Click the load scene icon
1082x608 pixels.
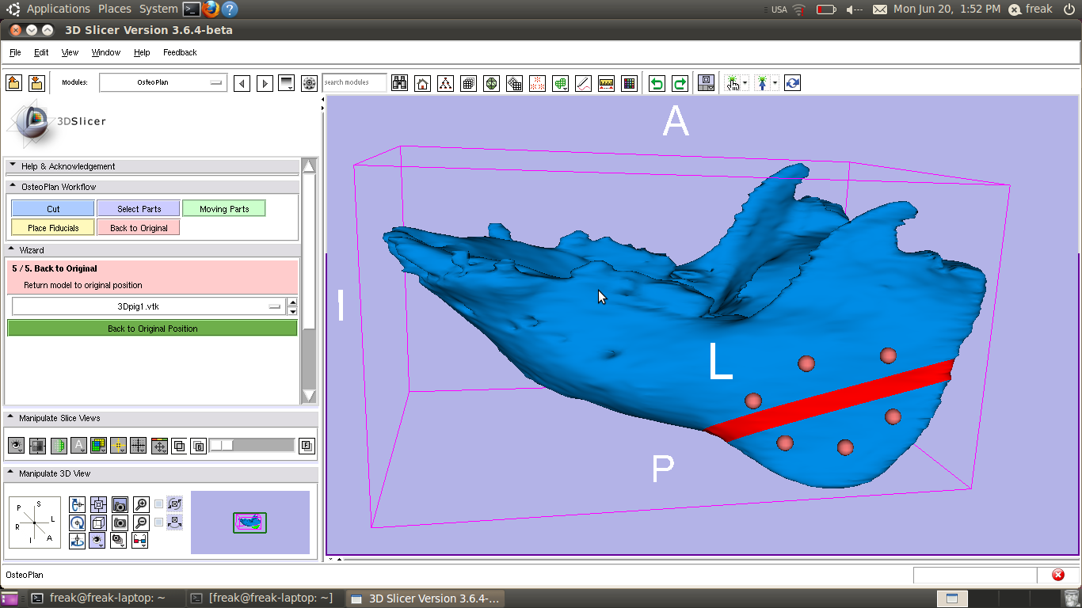tap(14, 83)
